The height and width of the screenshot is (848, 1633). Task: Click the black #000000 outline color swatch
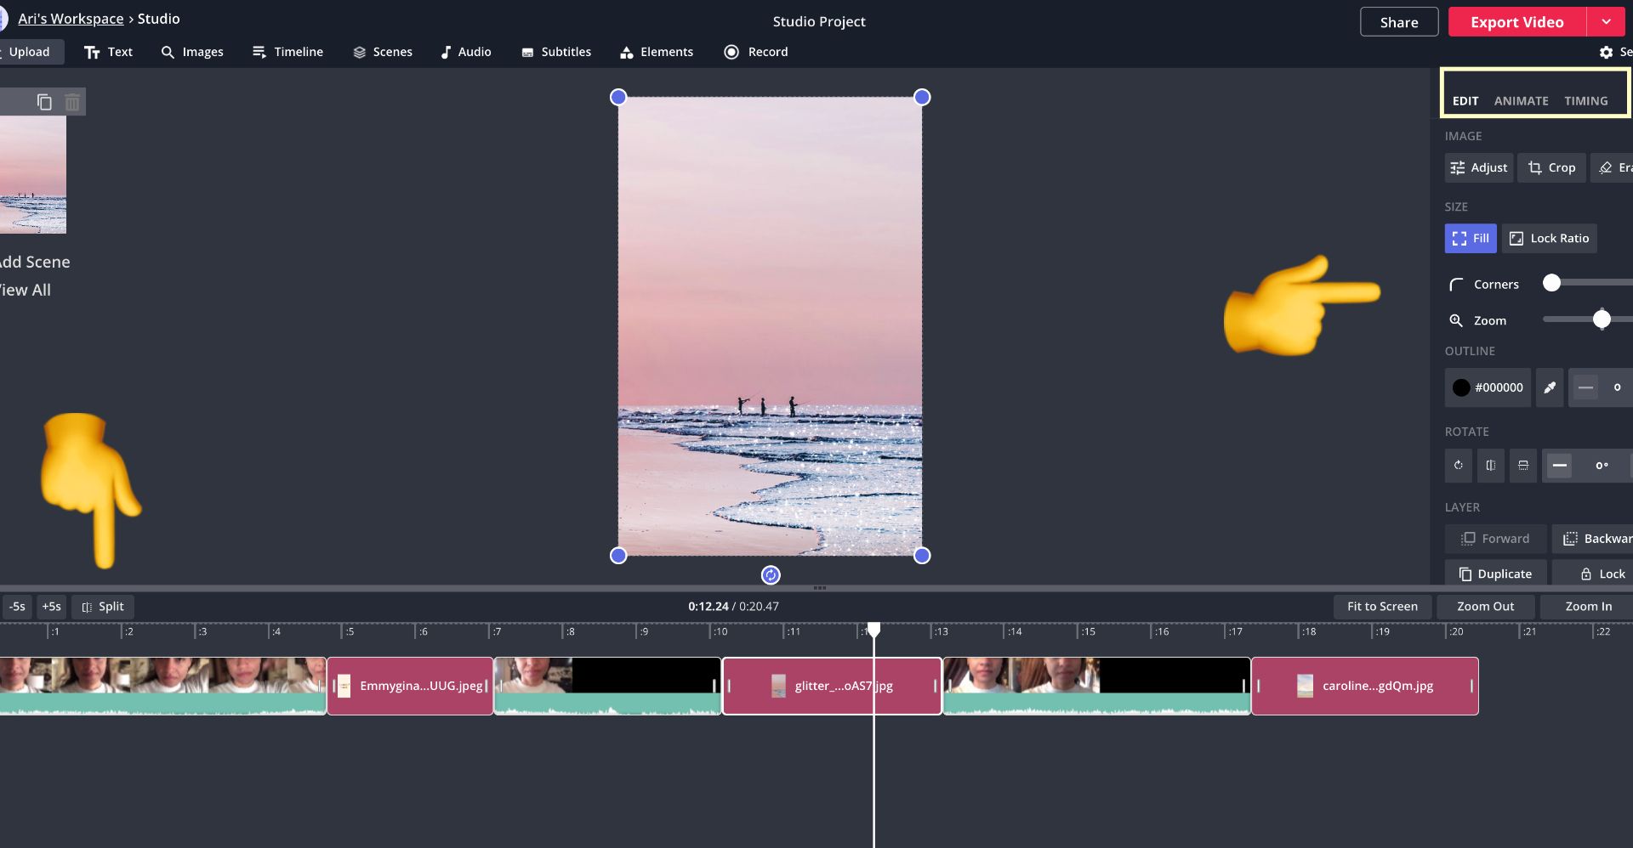pos(1461,387)
